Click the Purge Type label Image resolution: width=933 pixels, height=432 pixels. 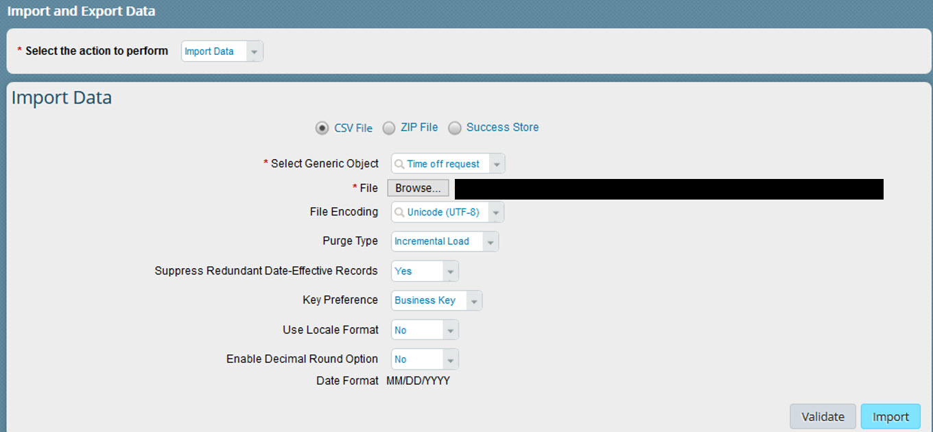click(x=350, y=241)
